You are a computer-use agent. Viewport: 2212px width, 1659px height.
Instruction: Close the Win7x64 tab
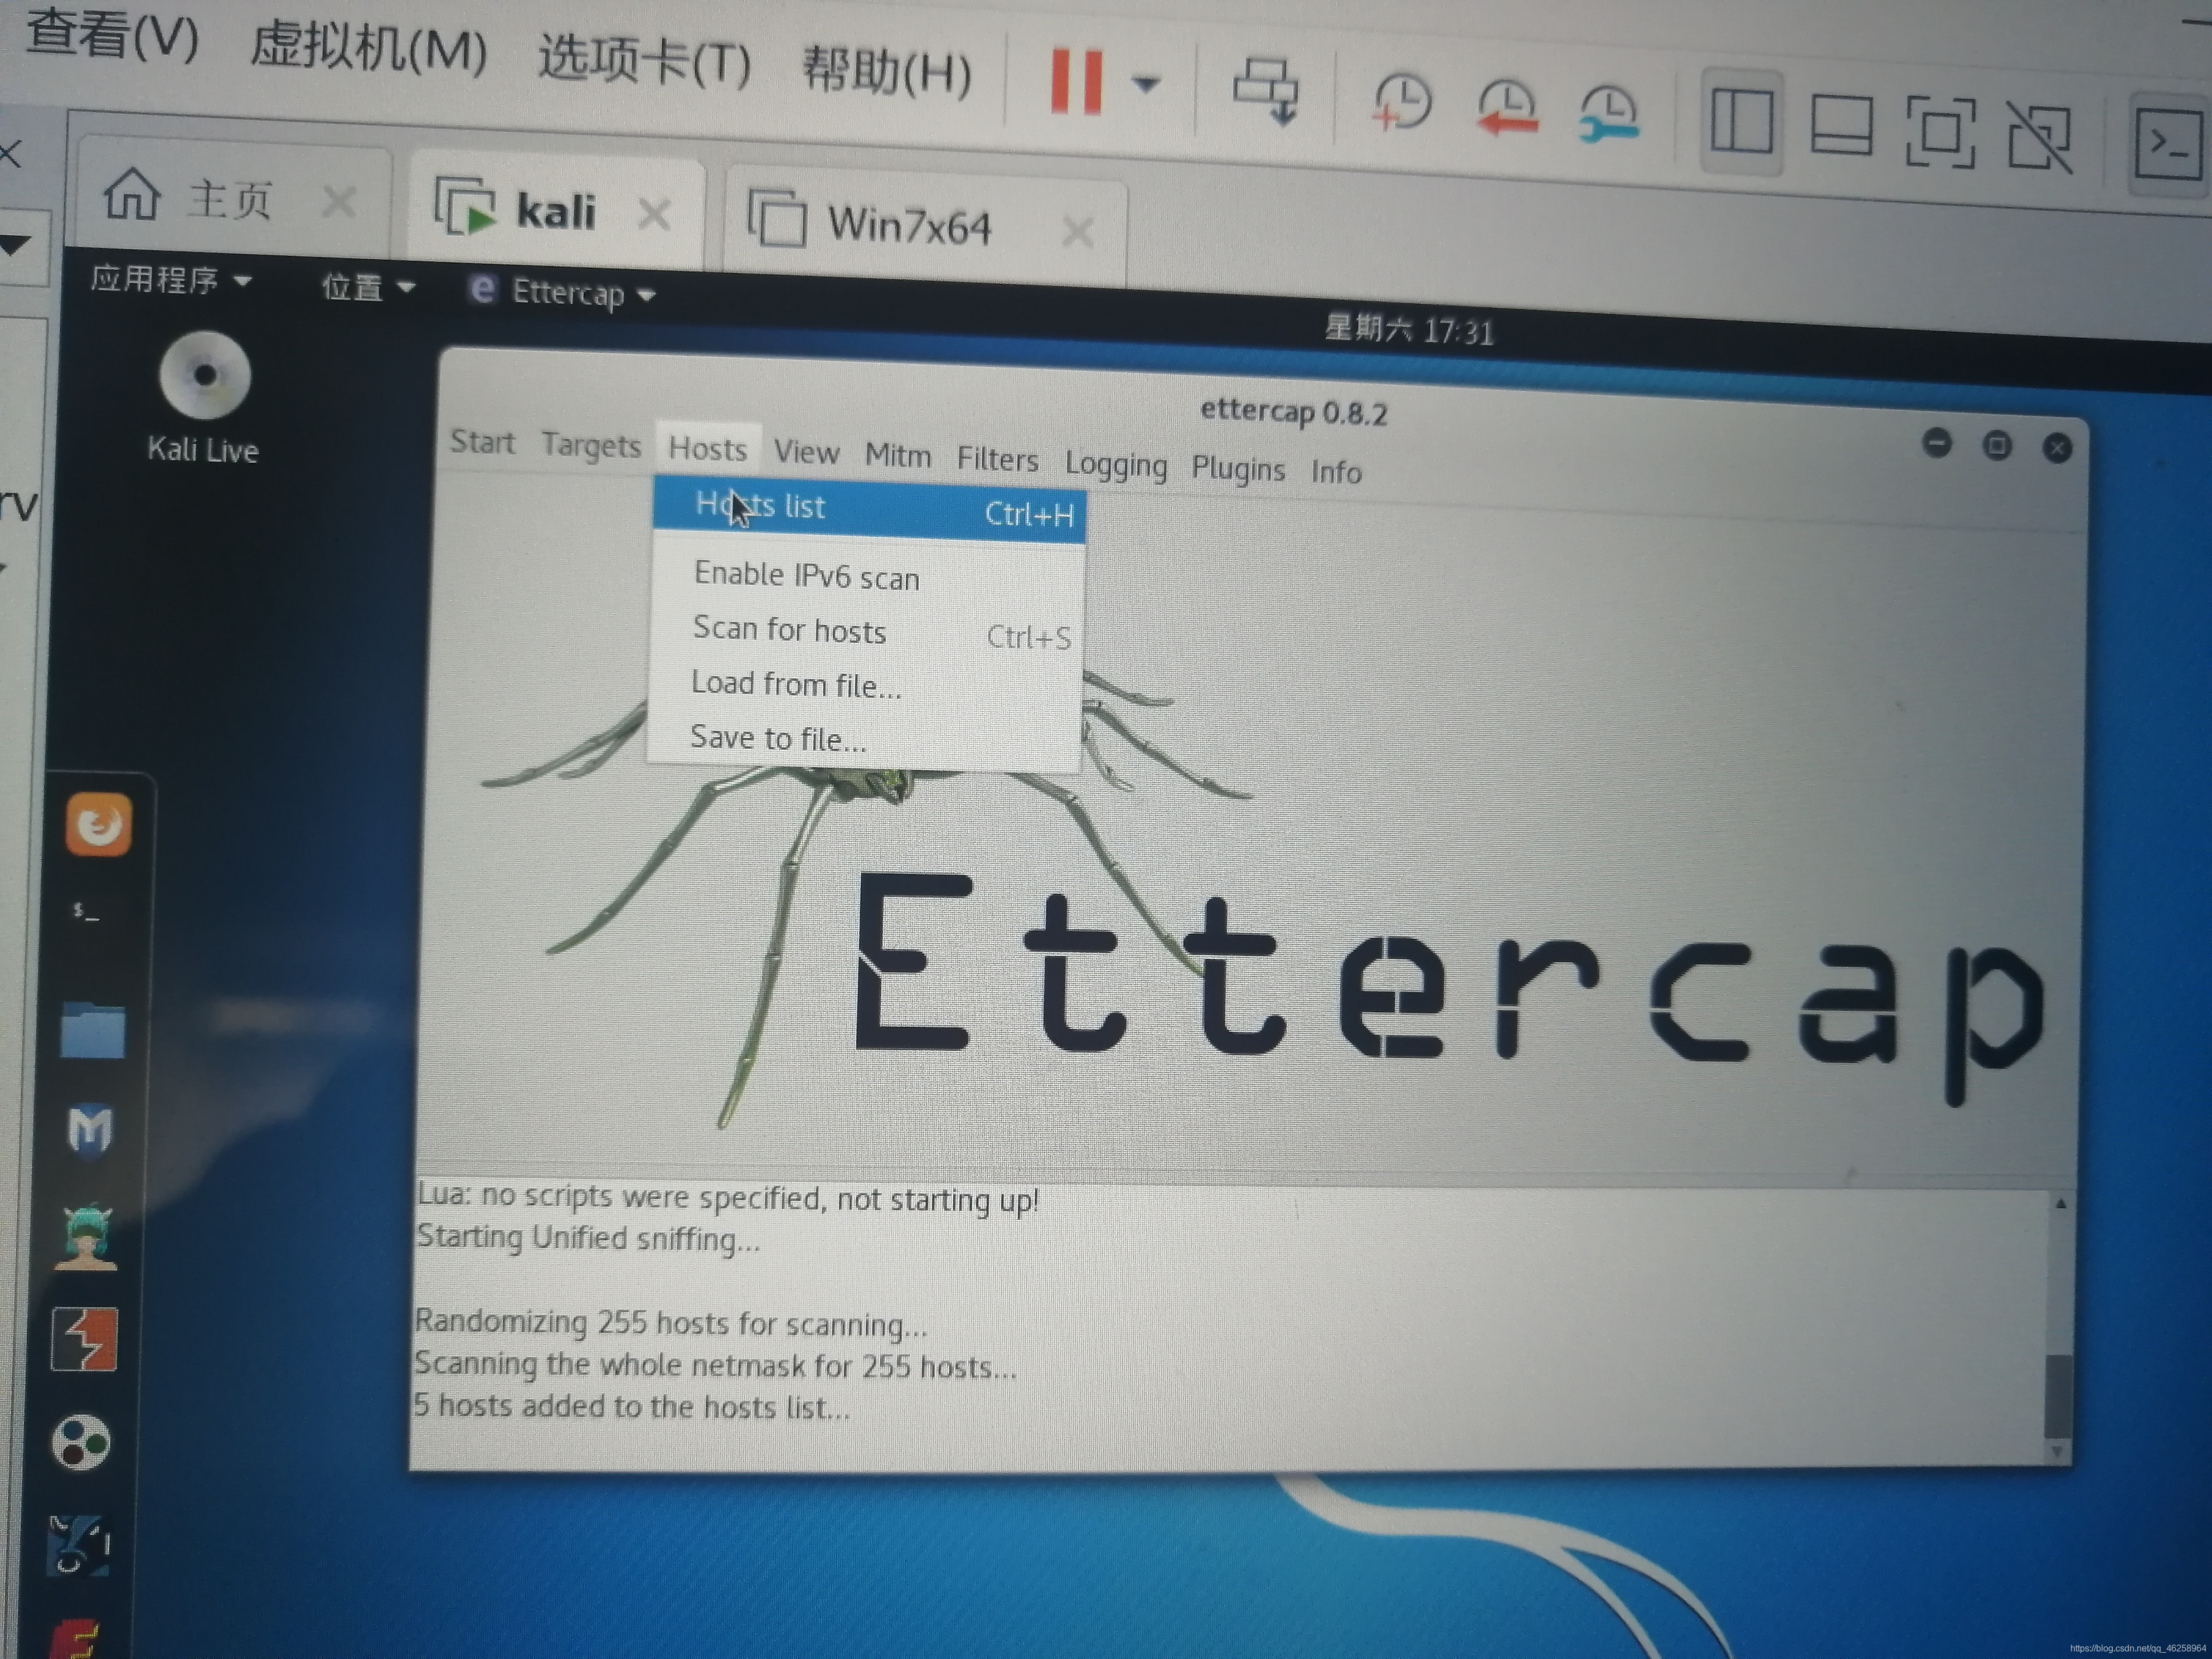pyautogui.click(x=1078, y=232)
